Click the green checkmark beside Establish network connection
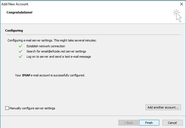The width and height of the screenshot is (186, 128). coord(20,46)
